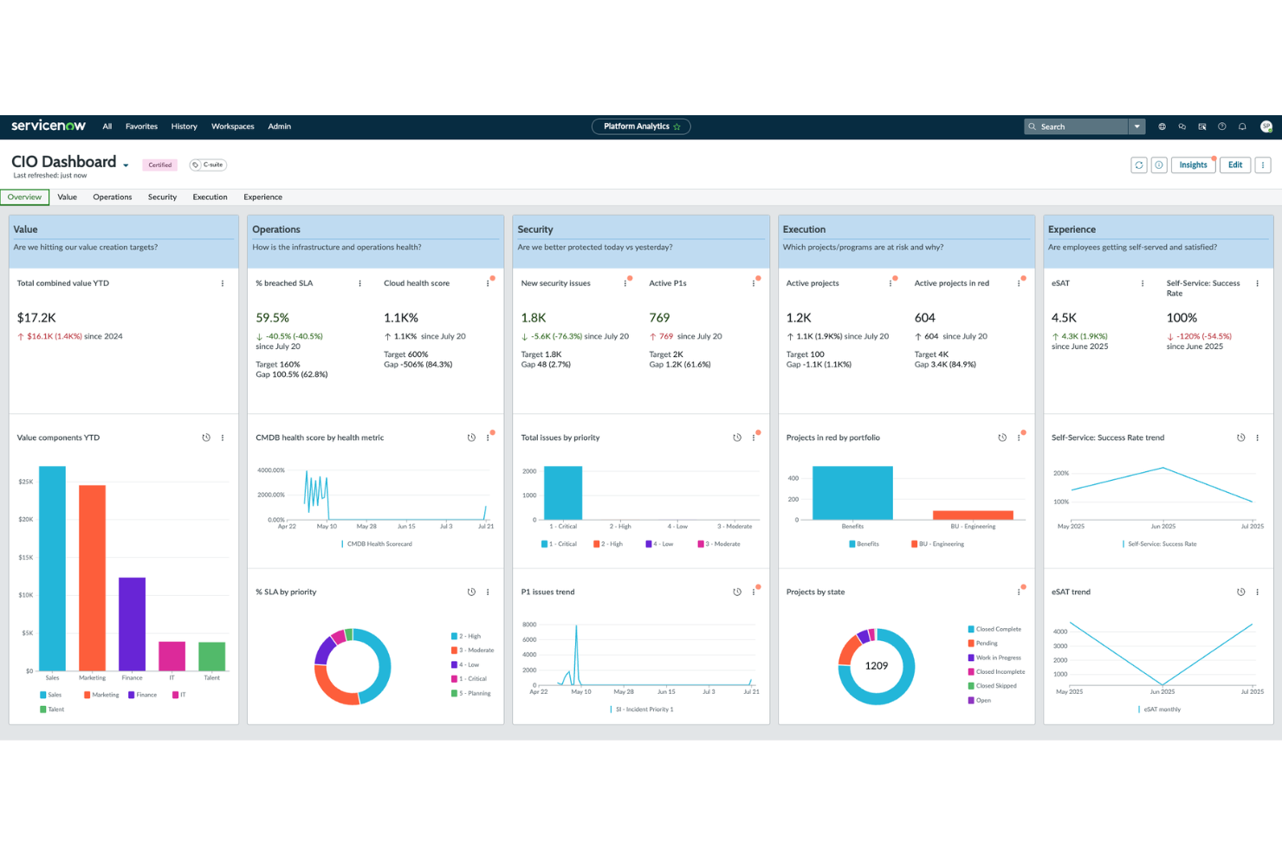
Task: Open the globe language icon in header
Action: pos(1162,126)
